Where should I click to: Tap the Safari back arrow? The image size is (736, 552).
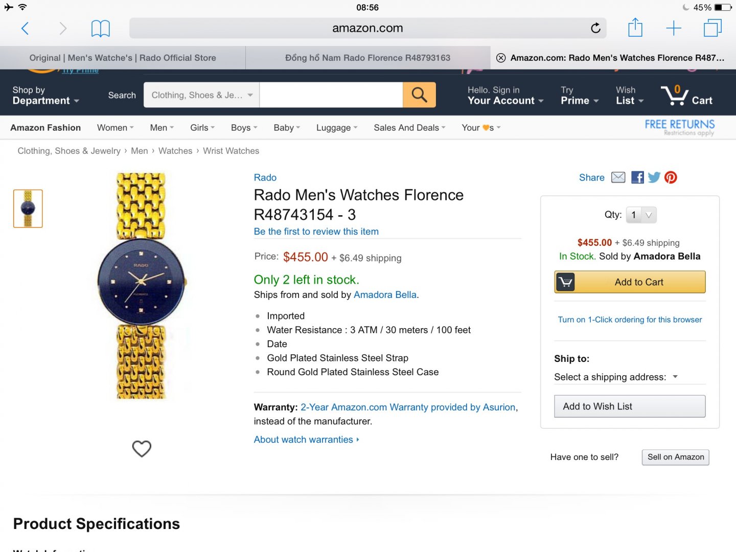(x=25, y=28)
